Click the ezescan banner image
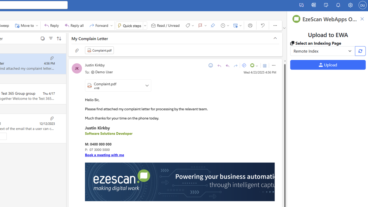The width and height of the screenshot is (368, 207). click(x=180, y=182)
